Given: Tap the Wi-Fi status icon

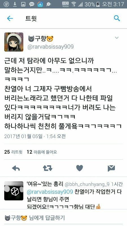Looking at the screenshot, I should [74, 4].
